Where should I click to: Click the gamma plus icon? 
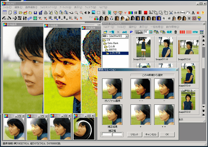45,18
